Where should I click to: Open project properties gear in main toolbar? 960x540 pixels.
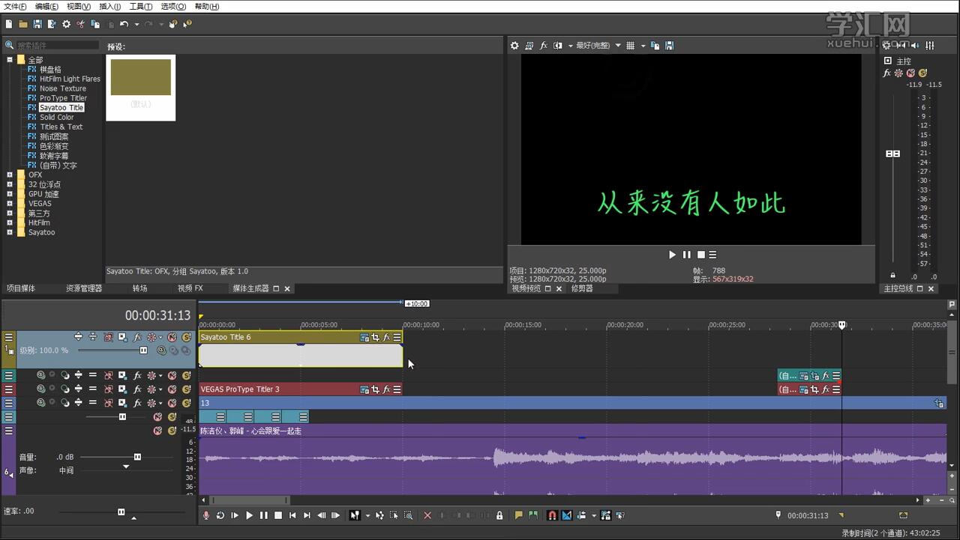coord(66,24)
